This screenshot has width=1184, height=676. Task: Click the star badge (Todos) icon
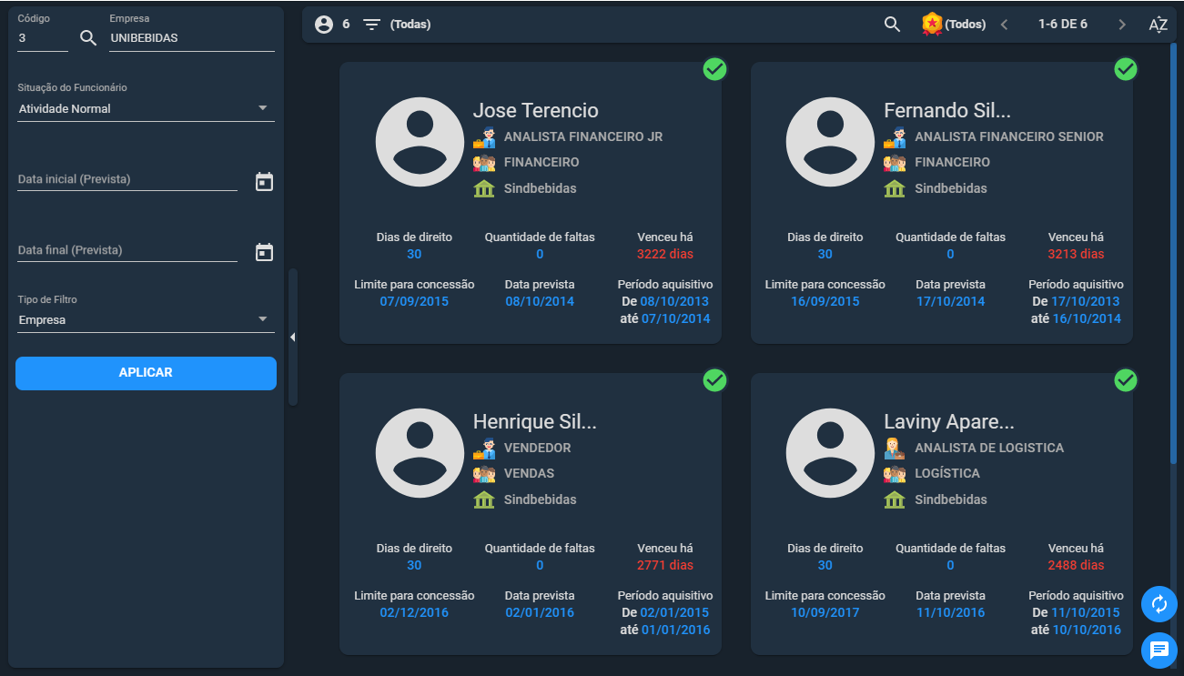pyautogui.click(x=932, y=25)
